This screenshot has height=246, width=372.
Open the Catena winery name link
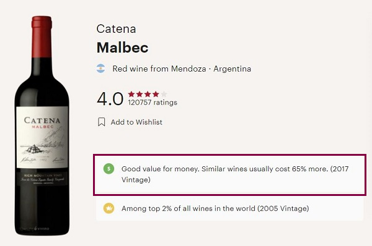click(x=117, y=29)
